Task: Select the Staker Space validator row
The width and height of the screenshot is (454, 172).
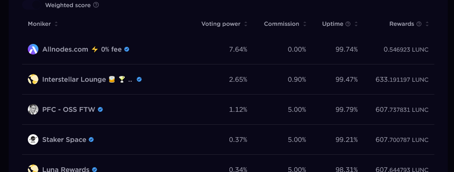Action: click(x=228, y=140)
